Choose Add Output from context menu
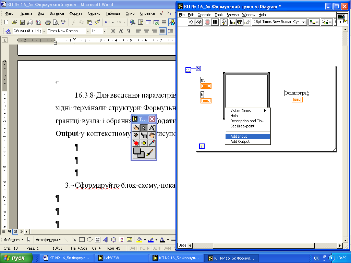Image resolution: width=351 pixels, height=263 pixels. 247,141
